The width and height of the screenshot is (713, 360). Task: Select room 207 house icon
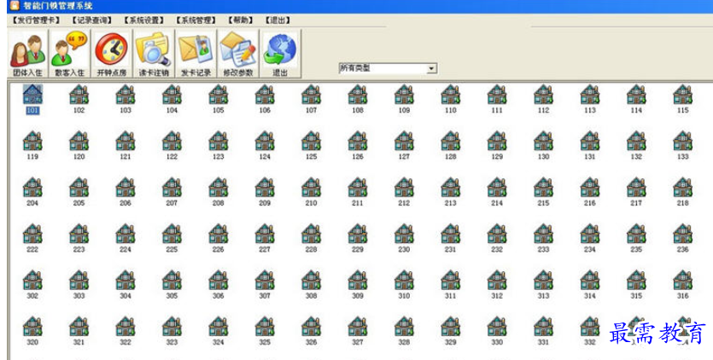coord(172,188)
